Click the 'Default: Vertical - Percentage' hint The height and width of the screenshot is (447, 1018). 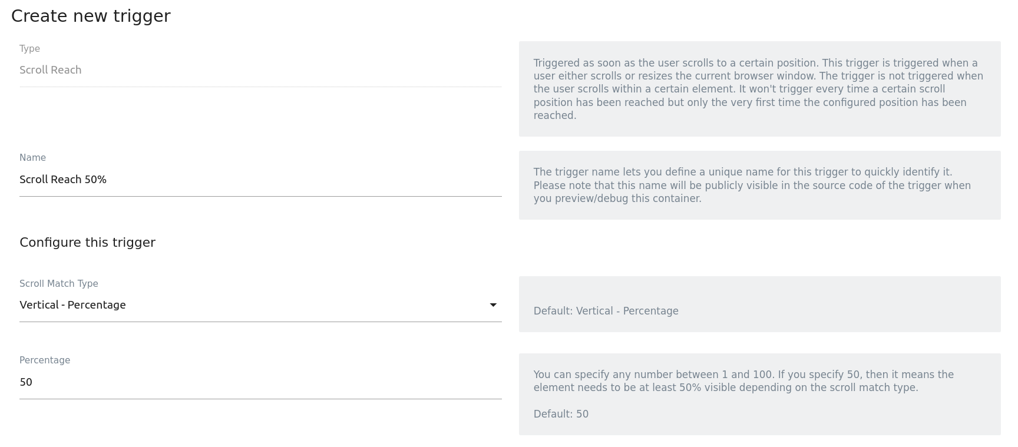click(x=606, y=311)
